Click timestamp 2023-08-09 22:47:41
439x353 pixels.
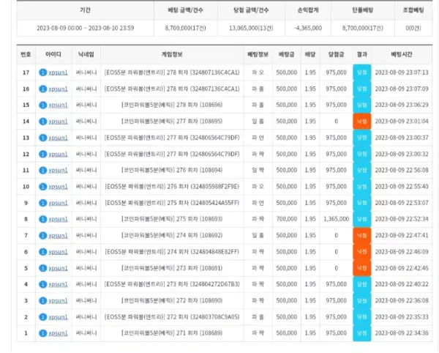[402, 236]
